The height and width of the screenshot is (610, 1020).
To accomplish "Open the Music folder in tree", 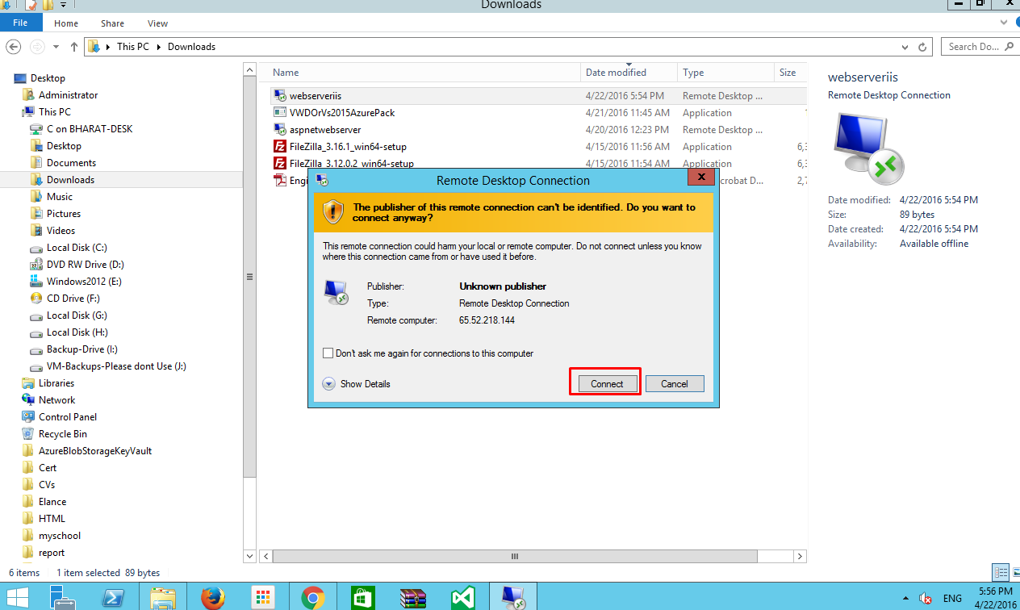I will 59,197.
